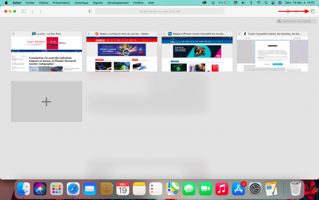Add a new tab with the plus tile
Viewport: 319px width, 200px height.
coord(47,102)
